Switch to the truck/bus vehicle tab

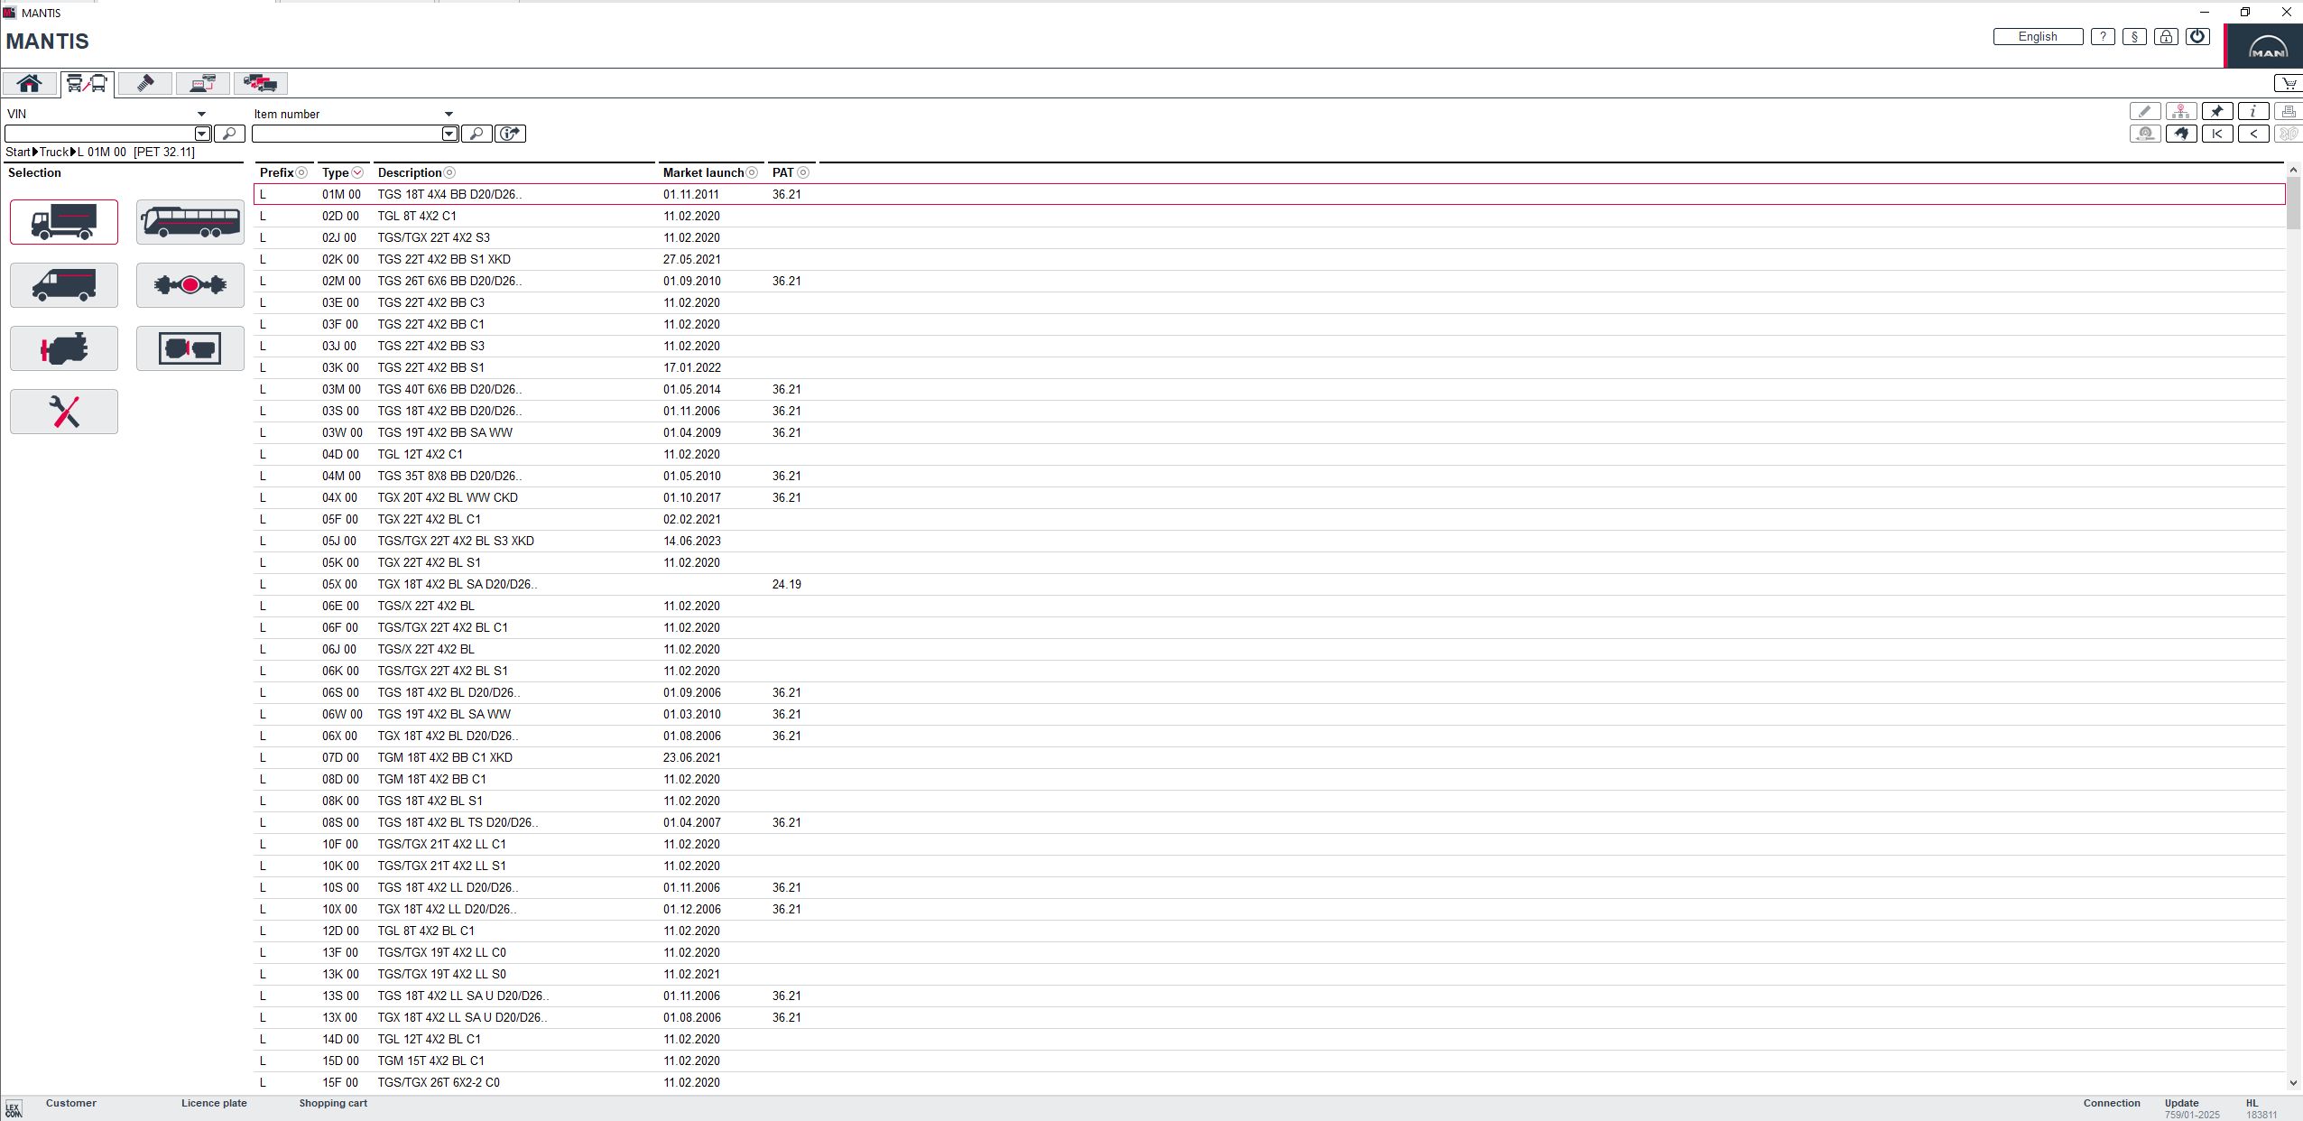click(88, 84)
